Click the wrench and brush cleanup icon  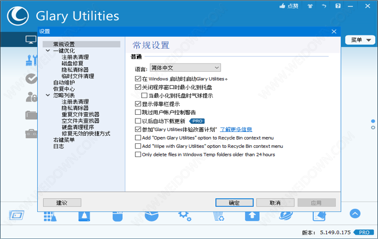point(32,60)
